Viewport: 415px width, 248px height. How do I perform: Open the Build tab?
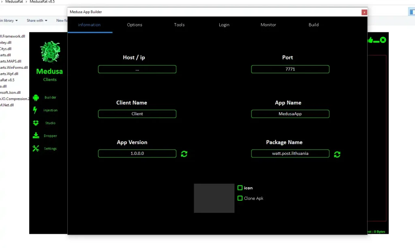coord(314,25)
